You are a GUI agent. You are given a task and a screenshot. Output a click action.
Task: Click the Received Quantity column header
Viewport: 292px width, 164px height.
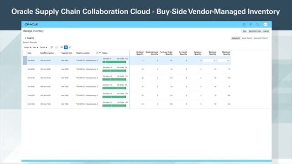tap(198, 53)
